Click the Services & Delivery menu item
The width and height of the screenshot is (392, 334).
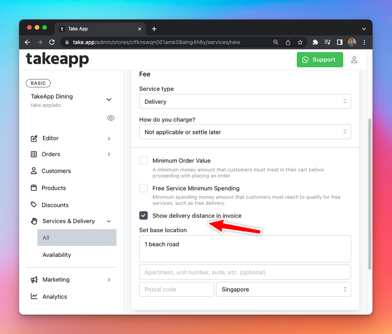click(x=69, y=221)
